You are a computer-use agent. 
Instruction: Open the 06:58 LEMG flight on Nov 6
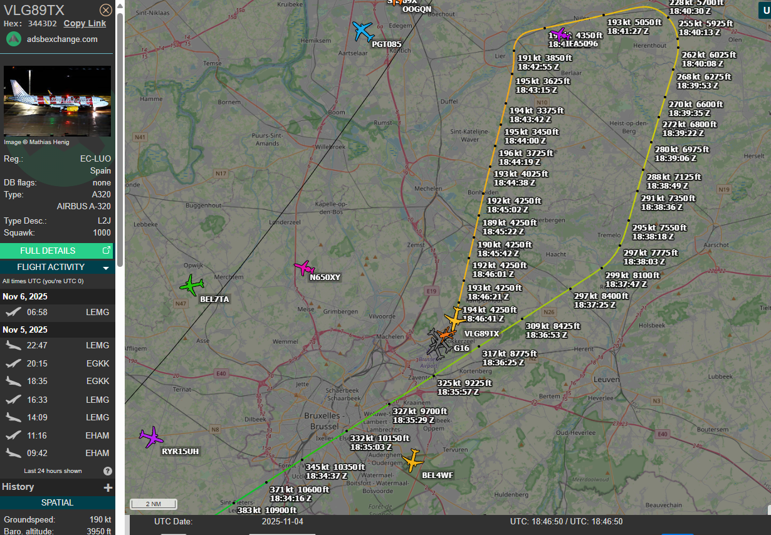point(56,312)
